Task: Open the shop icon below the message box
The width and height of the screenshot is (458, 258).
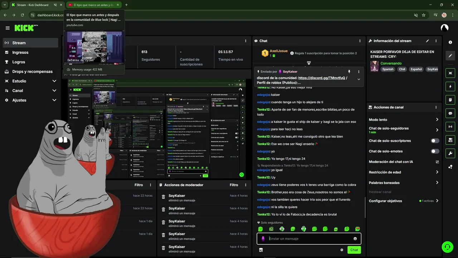Action: click(x=261, y=250)
